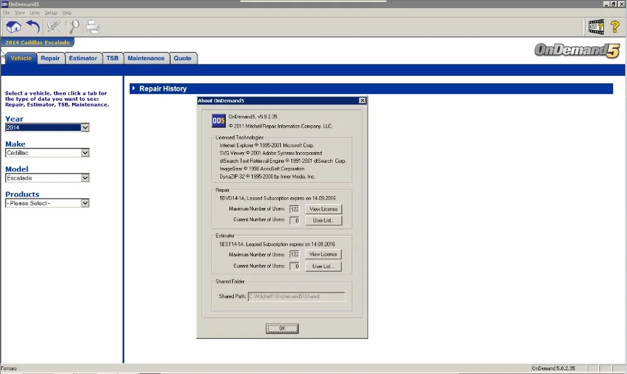Expand the Products Please Select dropdown

pos(85,203)
